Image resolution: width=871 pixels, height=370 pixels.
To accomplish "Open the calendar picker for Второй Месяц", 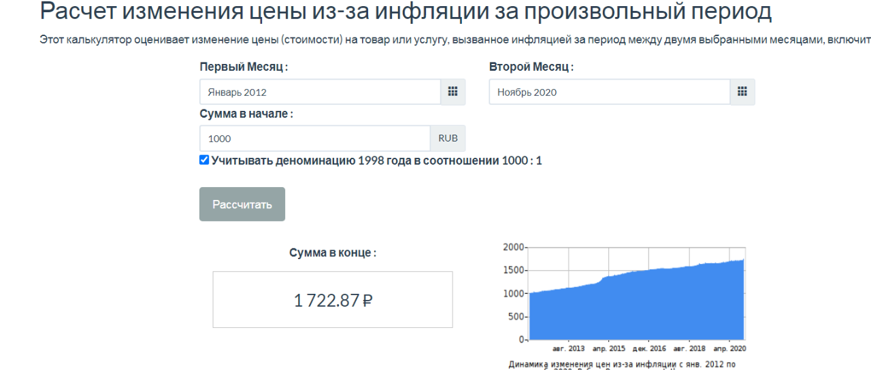I will (742, 92).
